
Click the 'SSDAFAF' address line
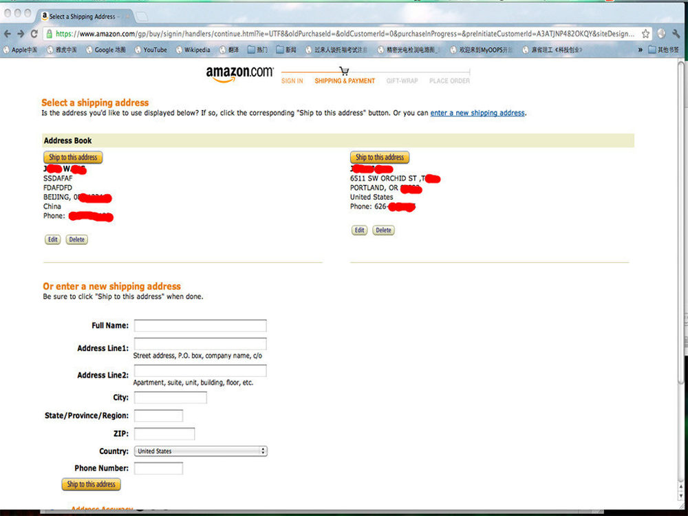point(58,179)
